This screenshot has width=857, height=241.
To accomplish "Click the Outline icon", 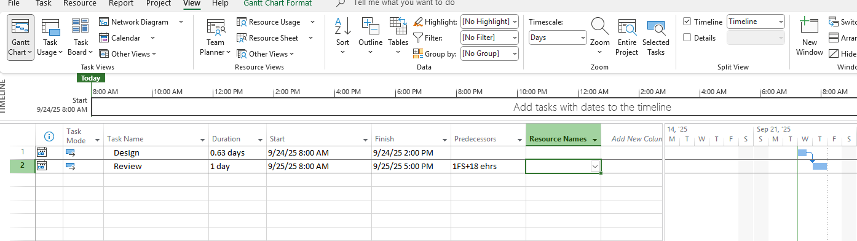I will click(x=371, y=26).
